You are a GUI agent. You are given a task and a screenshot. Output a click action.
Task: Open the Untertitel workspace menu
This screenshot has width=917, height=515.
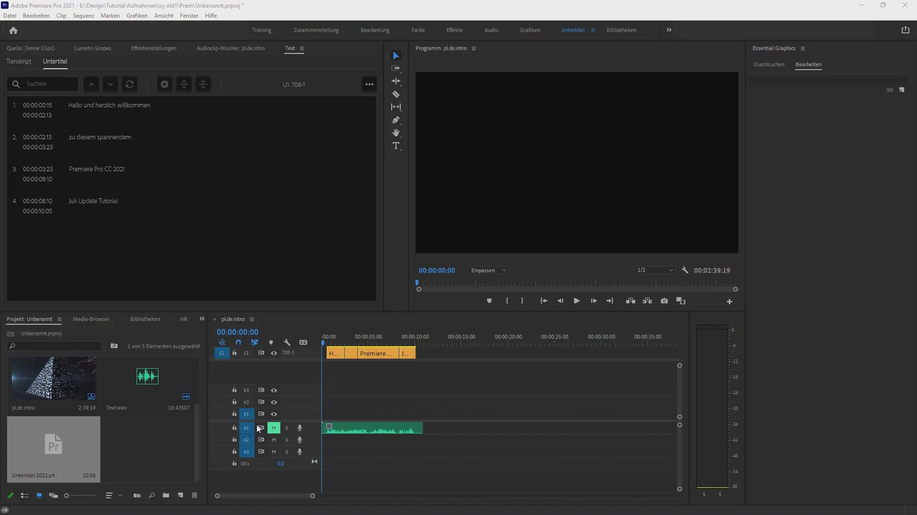point(593,30)
